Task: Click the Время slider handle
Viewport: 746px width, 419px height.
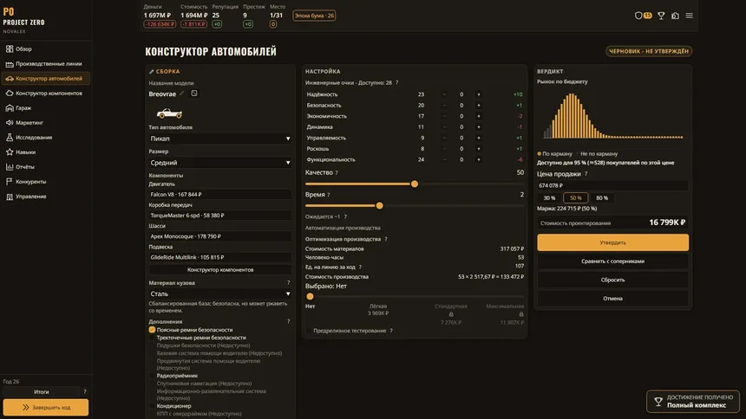Action: [x=379, y=206]
